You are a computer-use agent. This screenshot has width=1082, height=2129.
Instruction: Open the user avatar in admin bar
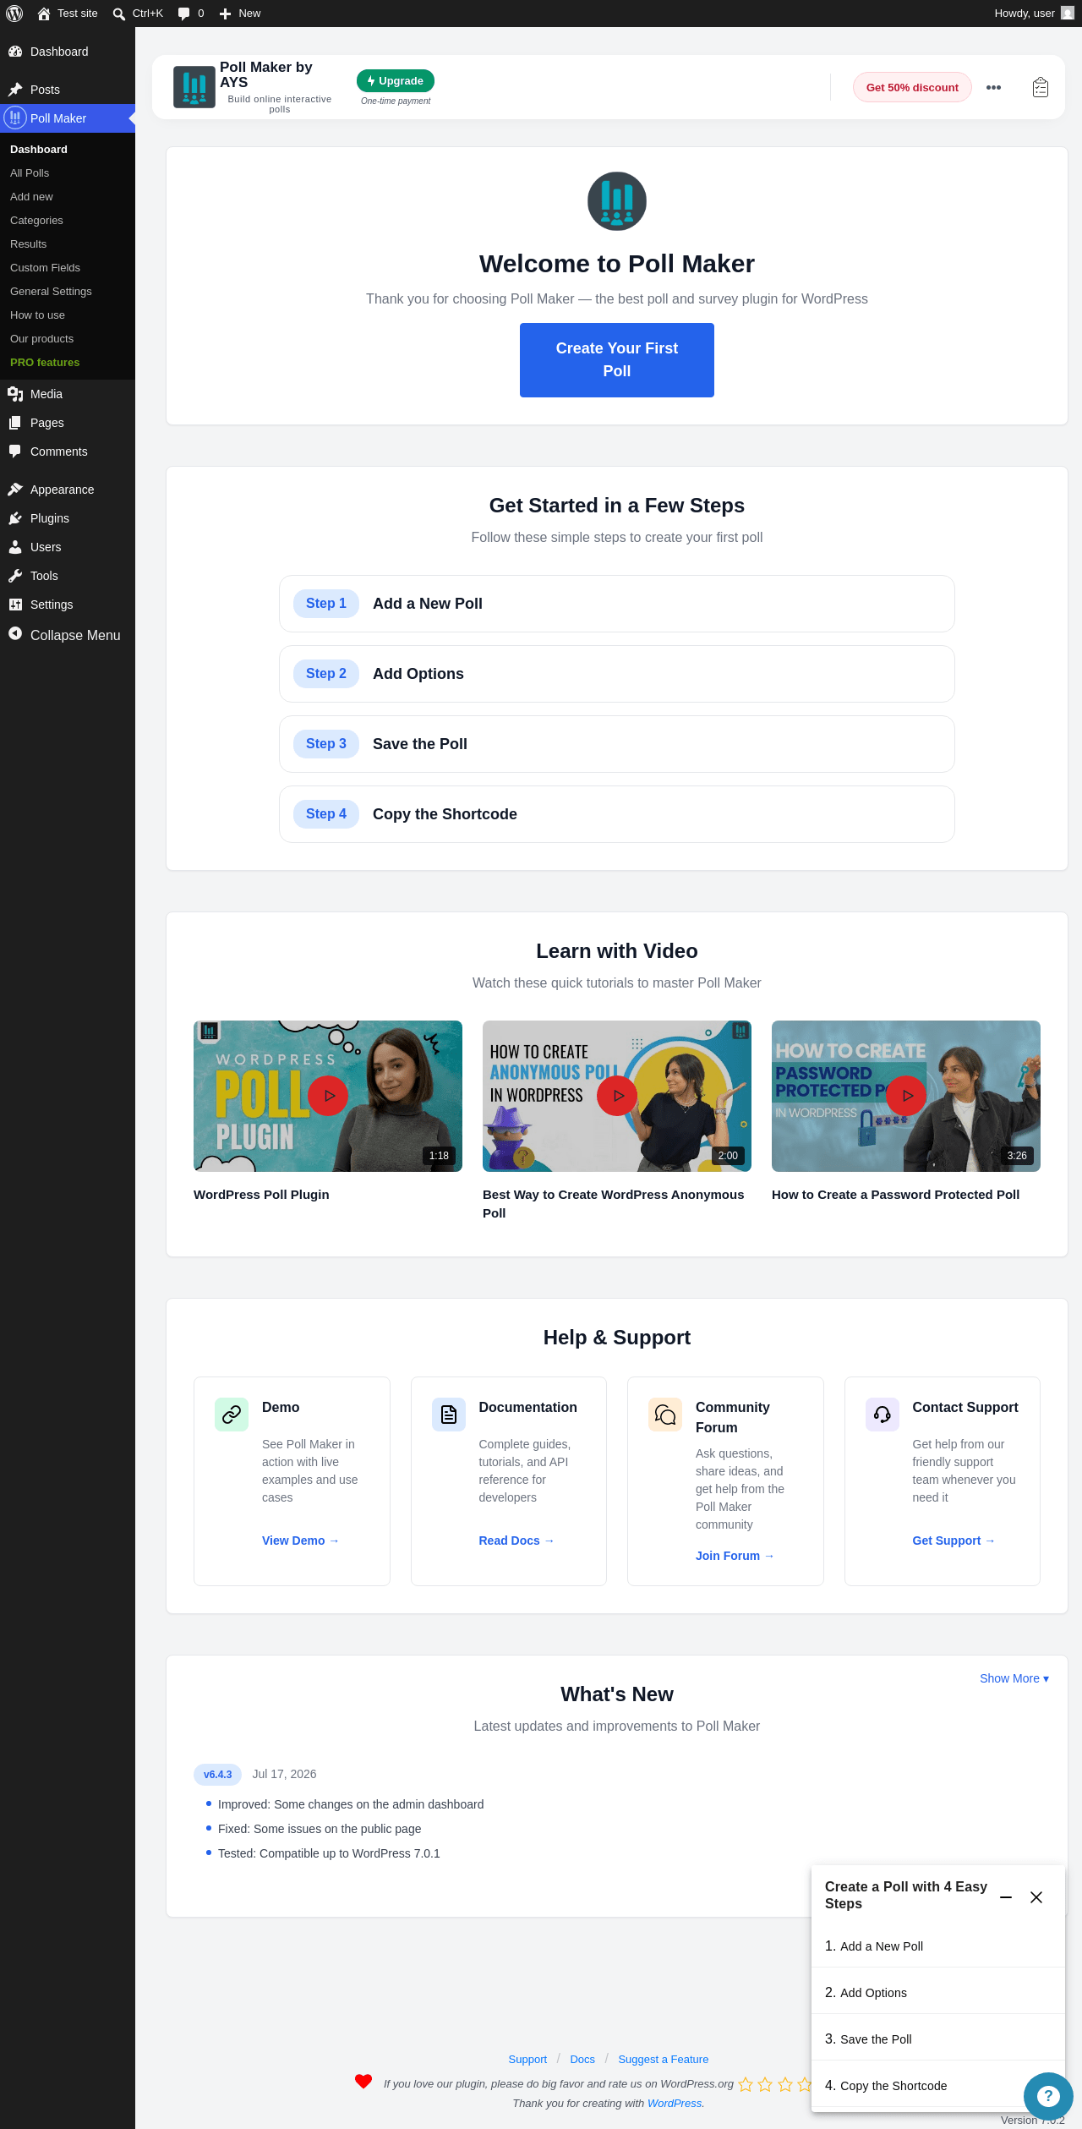point(1068,14)
